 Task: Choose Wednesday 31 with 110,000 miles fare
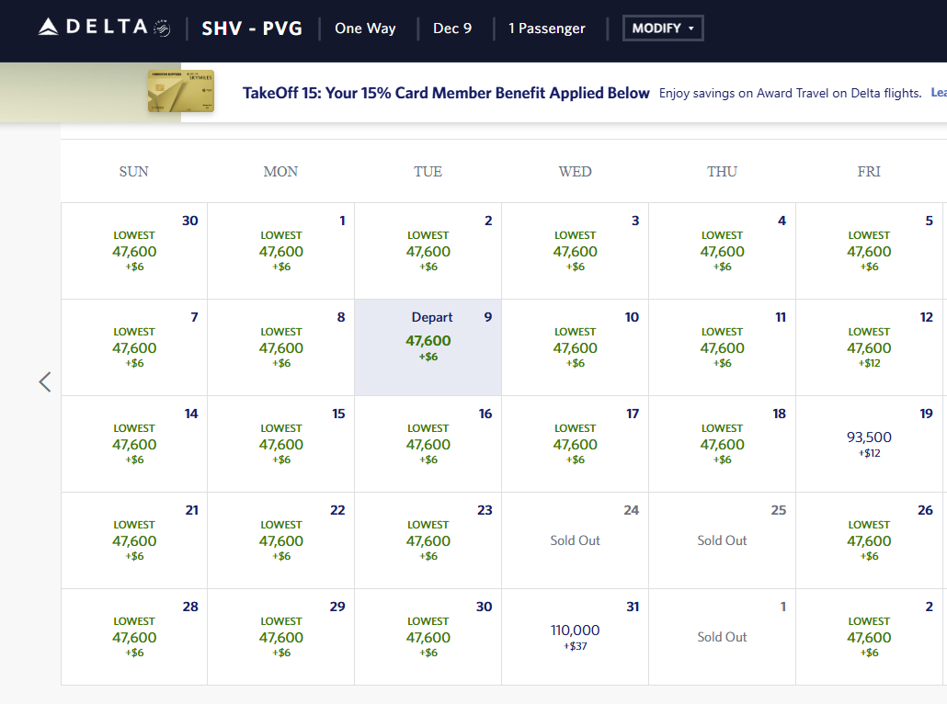coord(575,637)
